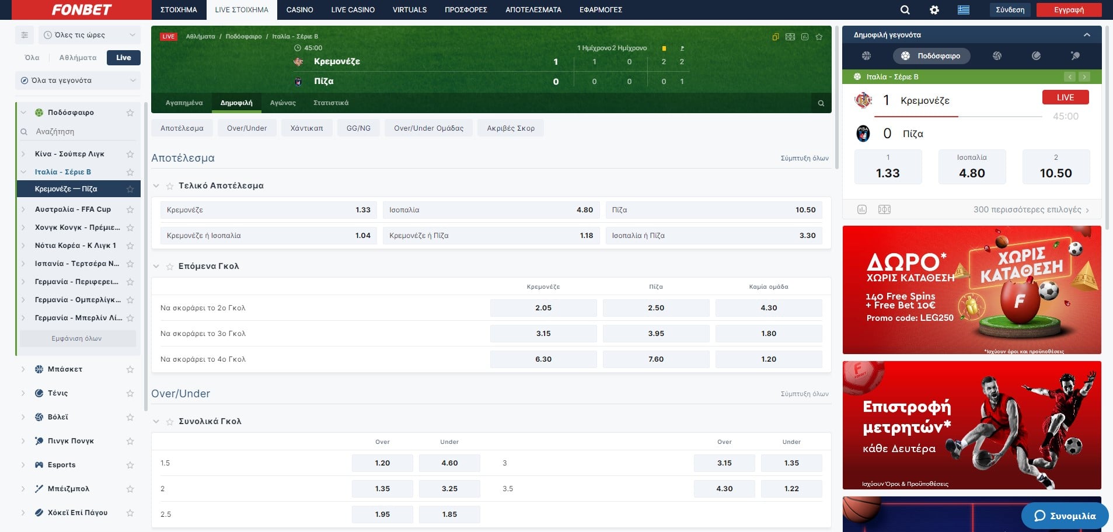The height and width of the screenshot is (532, 1113).
Task: Open the search magnifier in the top navigation
Action: tap(904, 10)
